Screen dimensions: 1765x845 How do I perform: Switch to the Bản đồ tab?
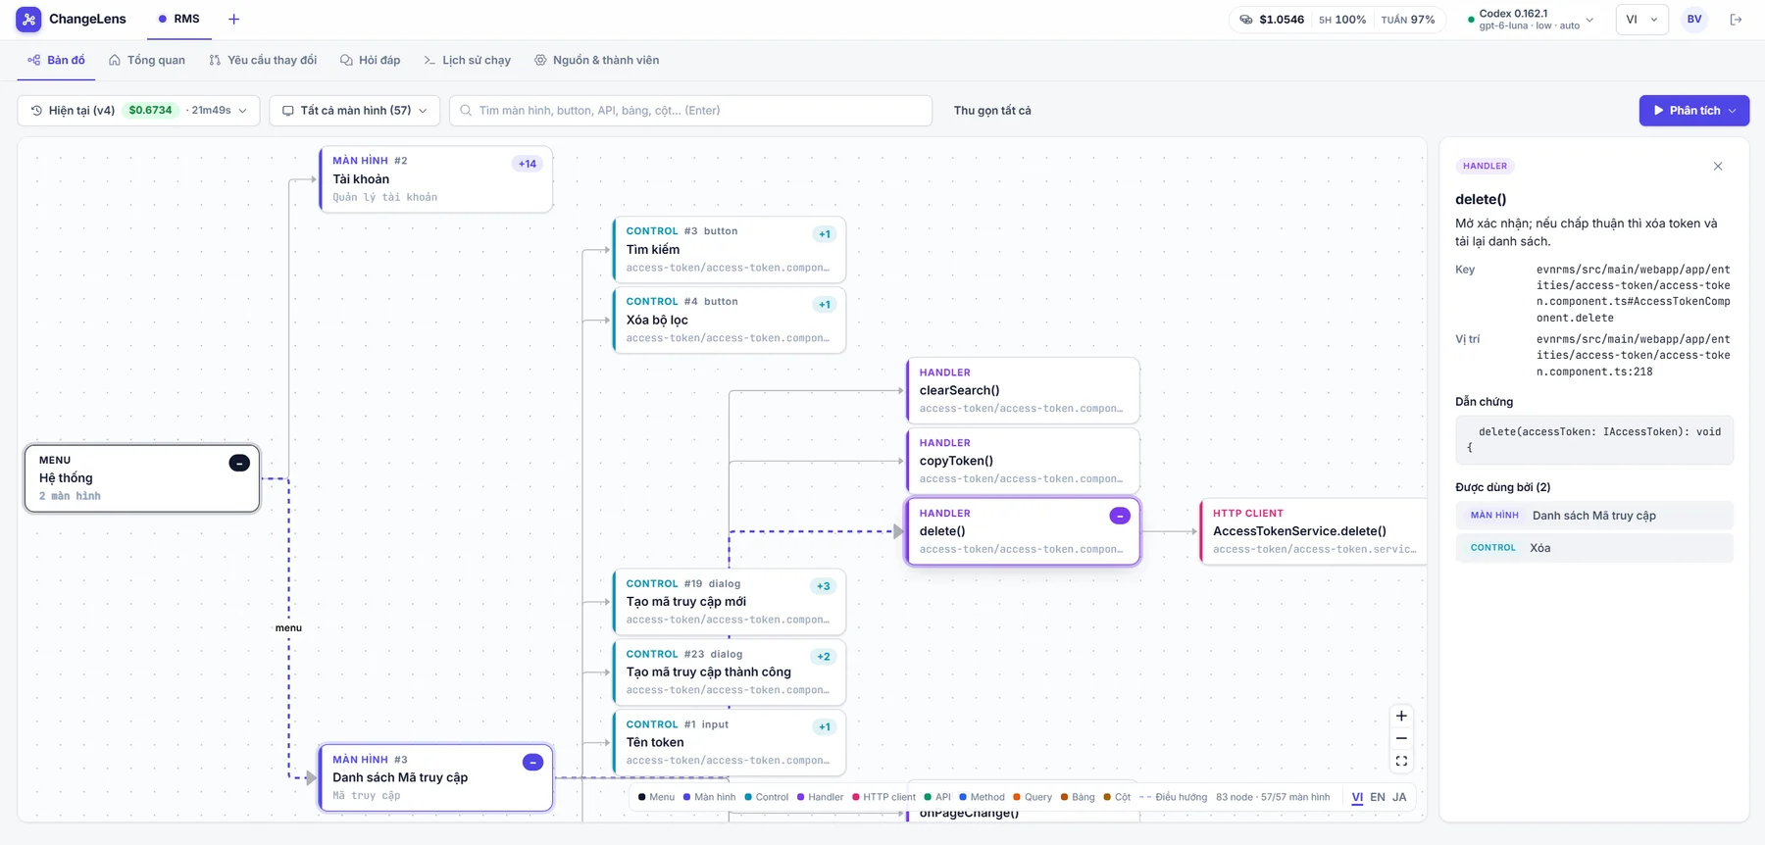tap(57, 60)
